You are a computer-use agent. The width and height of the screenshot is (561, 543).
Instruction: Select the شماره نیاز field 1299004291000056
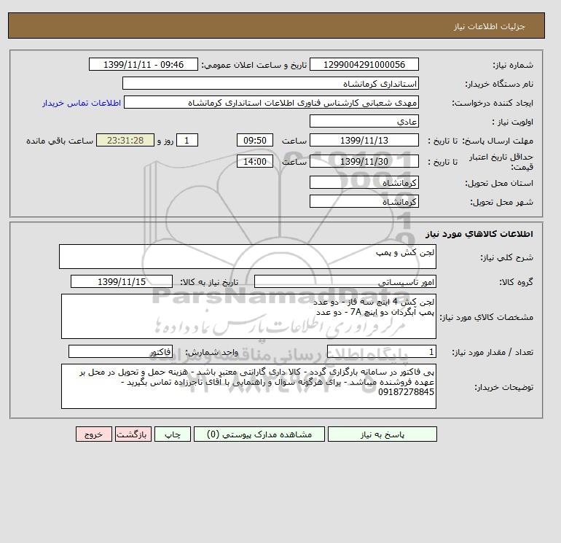364,65
